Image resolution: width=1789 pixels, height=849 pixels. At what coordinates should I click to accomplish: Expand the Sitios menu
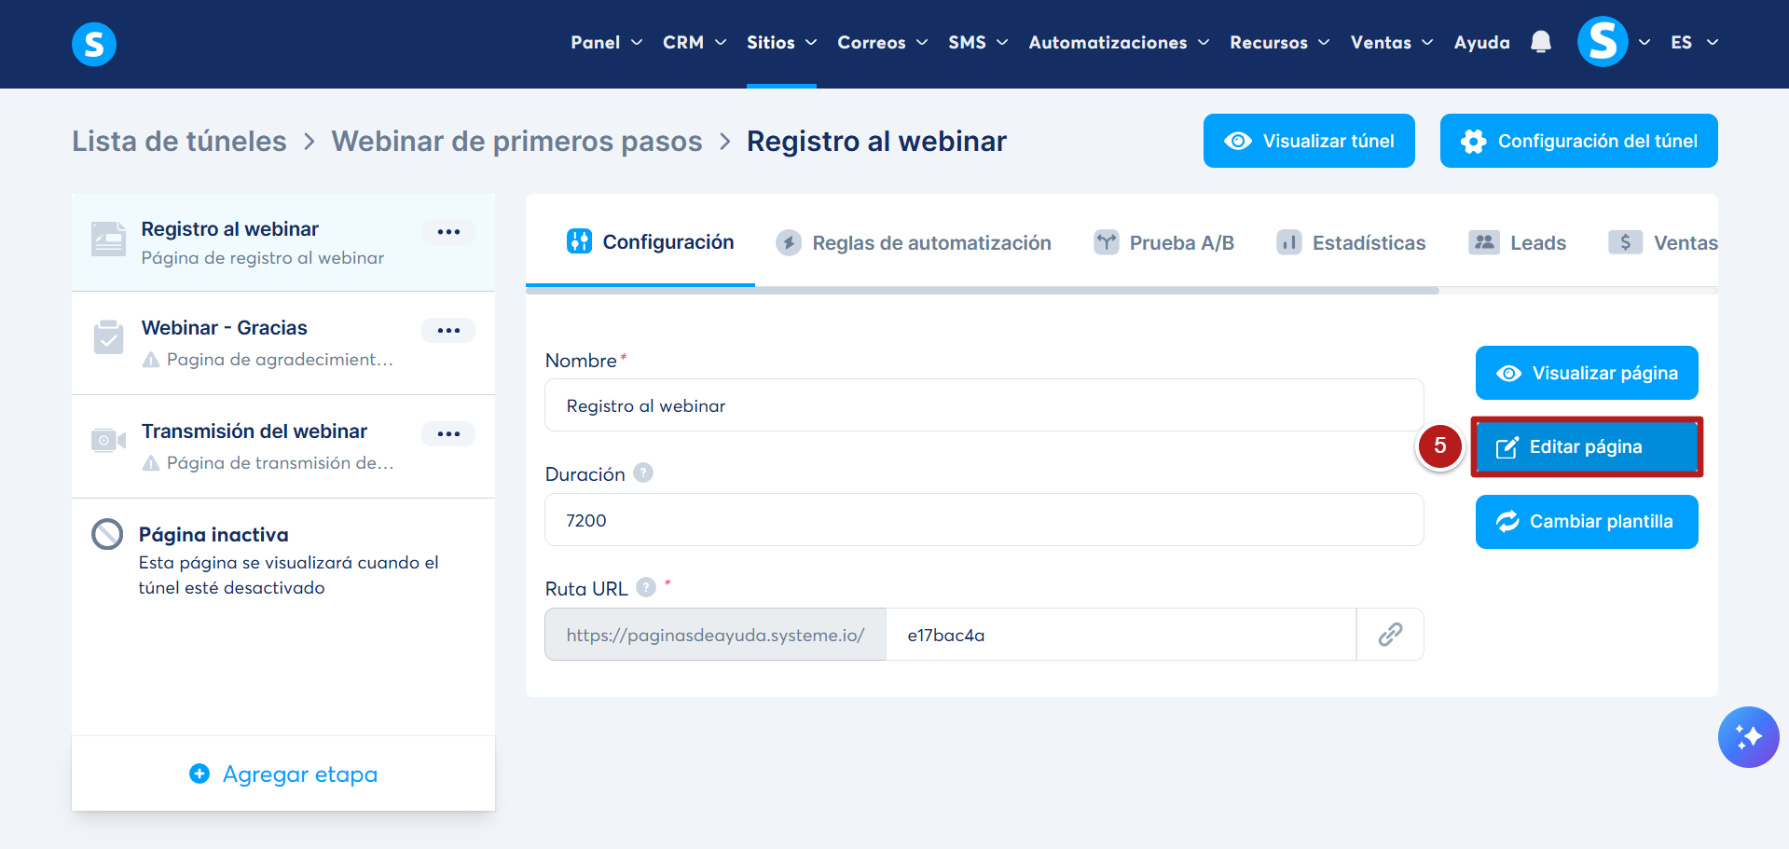(x=781, y=42)
